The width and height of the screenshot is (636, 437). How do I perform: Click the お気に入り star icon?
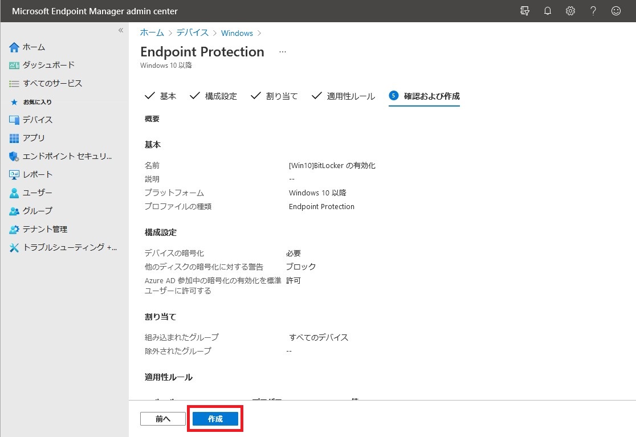pos(14,102)
